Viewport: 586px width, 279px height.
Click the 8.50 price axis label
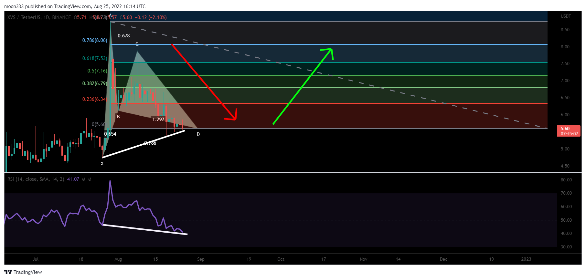pos(565,30)
